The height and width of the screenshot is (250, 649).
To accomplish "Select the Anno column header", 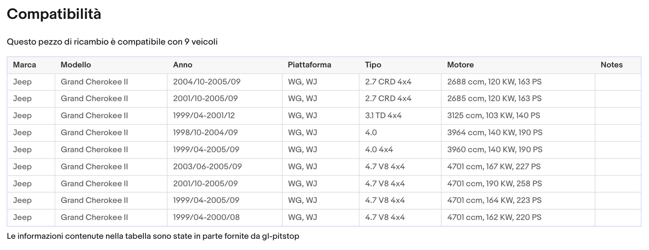I will coord(182,65).
